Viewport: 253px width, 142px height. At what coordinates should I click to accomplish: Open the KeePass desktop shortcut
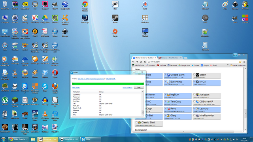click(15, 19)
